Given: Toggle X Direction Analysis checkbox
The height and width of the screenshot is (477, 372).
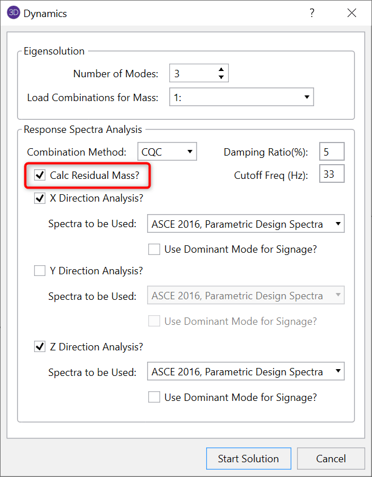Looking at the screenshot, I should pos(40,198).
